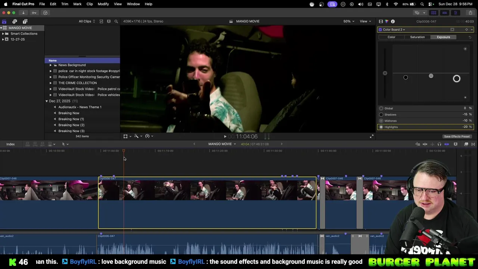Switch browser to filmstrip view
The image size is (478, 269).
109,21
